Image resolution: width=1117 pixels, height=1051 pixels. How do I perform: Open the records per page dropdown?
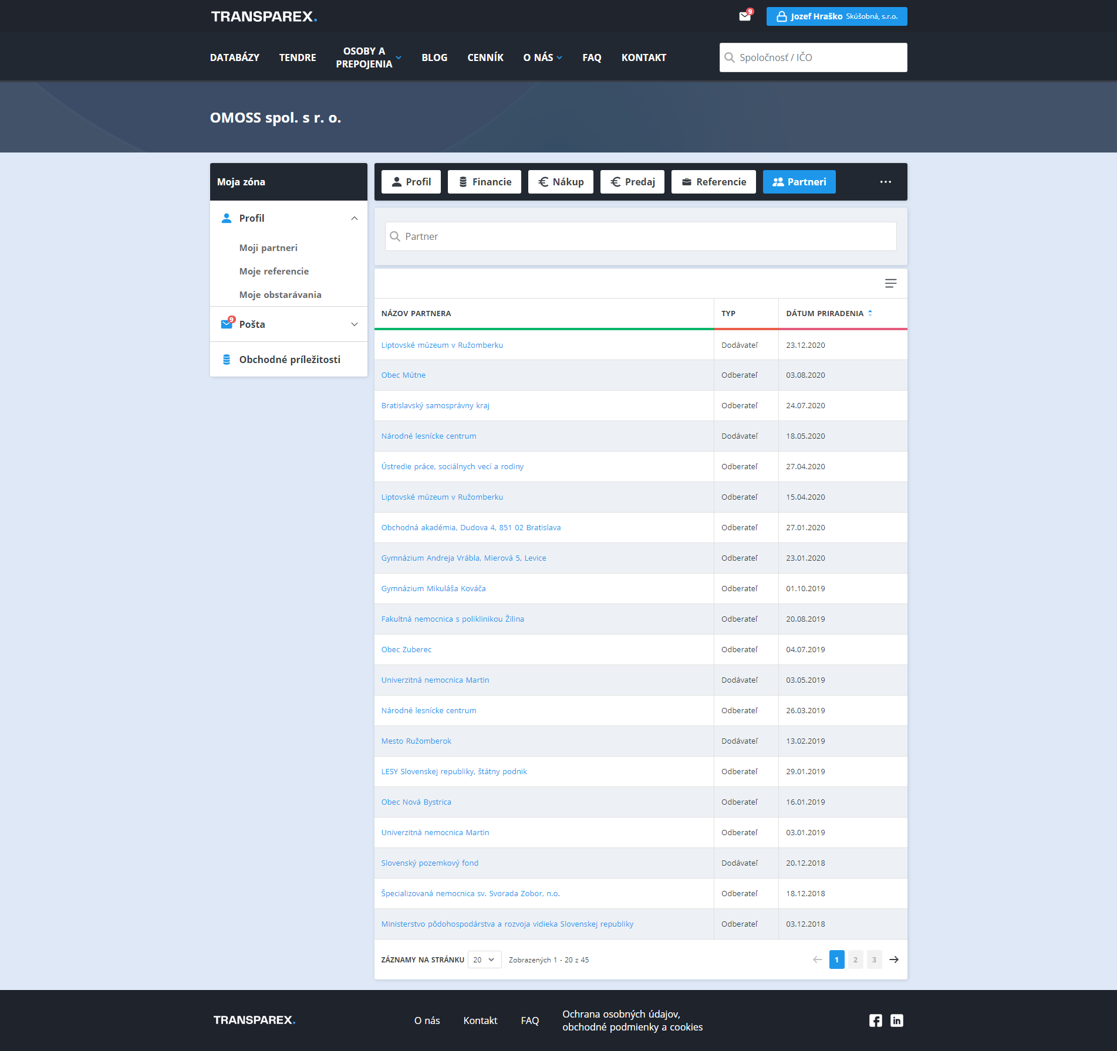[484, 960]
